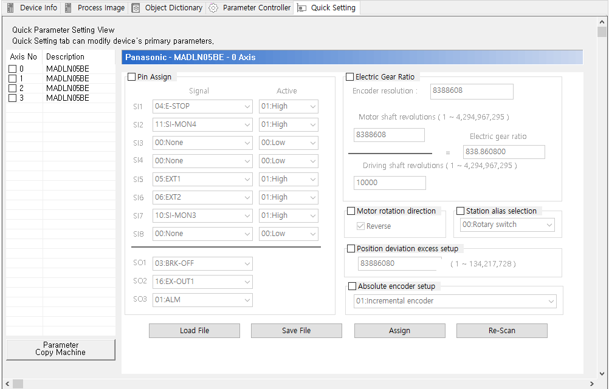Expand the SI2 signal dropdown 11:SI-MON4

202,124
